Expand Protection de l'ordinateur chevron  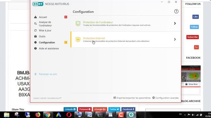(175, 23)
